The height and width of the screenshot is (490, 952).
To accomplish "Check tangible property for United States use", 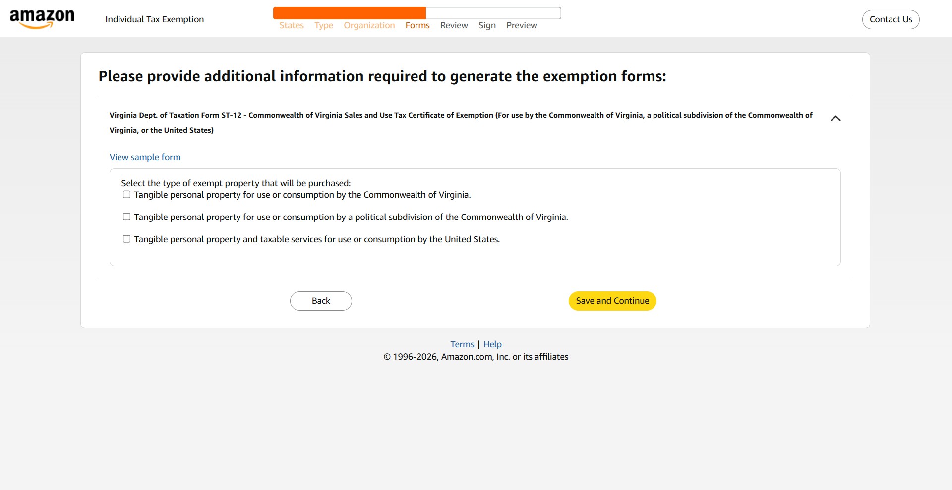I will coord(126,238).
